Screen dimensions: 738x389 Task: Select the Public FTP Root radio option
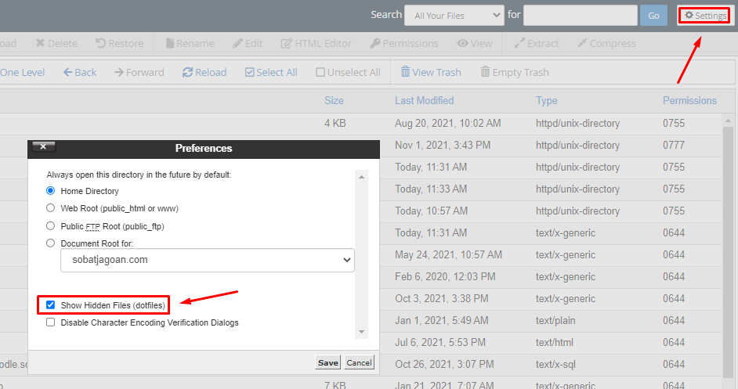[50, 225]
